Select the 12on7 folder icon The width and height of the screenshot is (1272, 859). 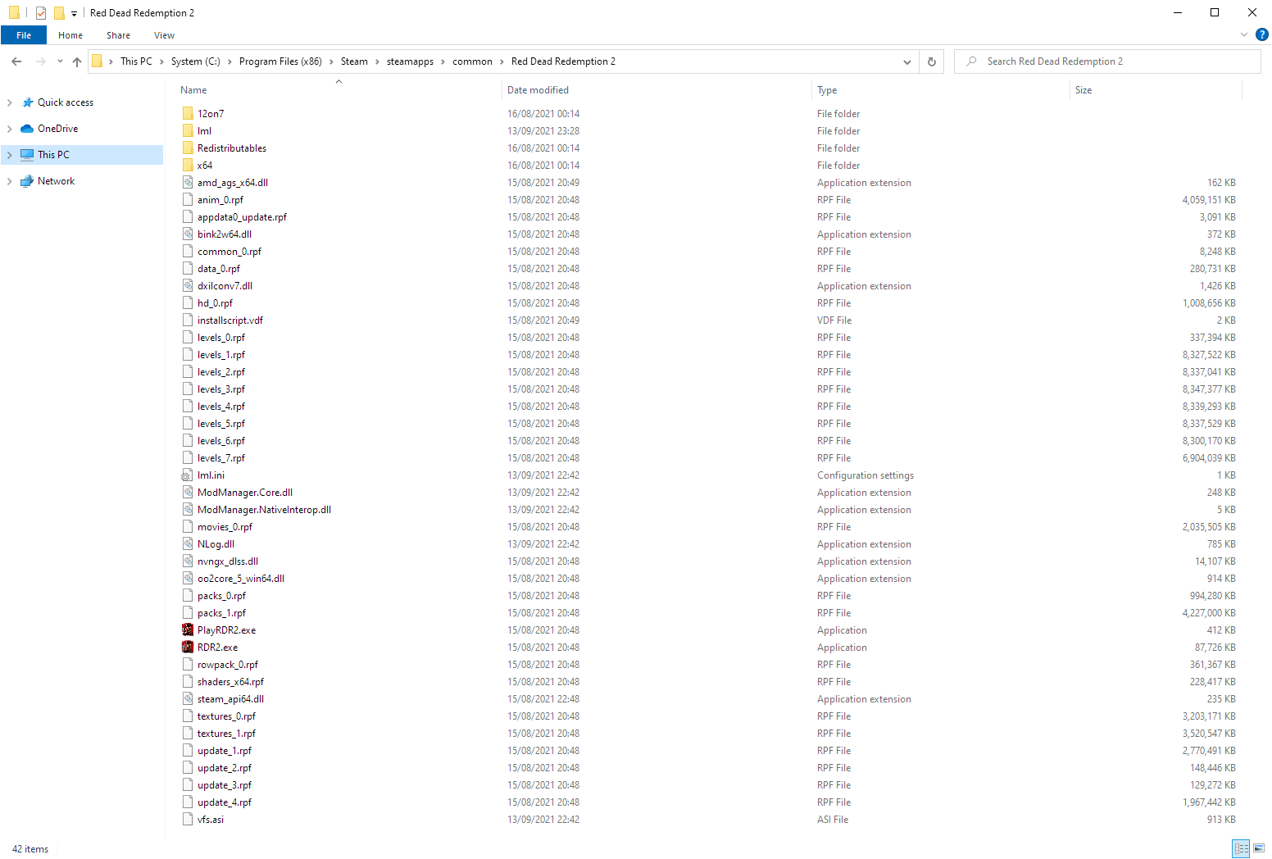(x=188, y=114)
